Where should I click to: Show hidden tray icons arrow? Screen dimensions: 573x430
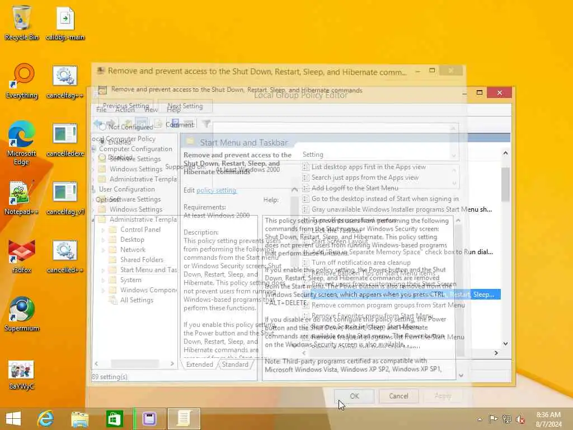[x=480, y=419]
